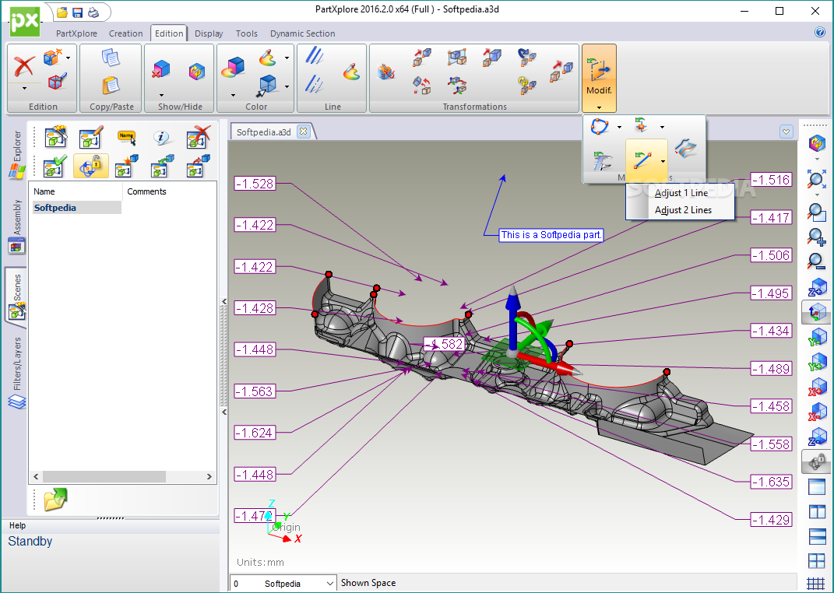Click the dashed line style icon in Line

tap(315, 84)
